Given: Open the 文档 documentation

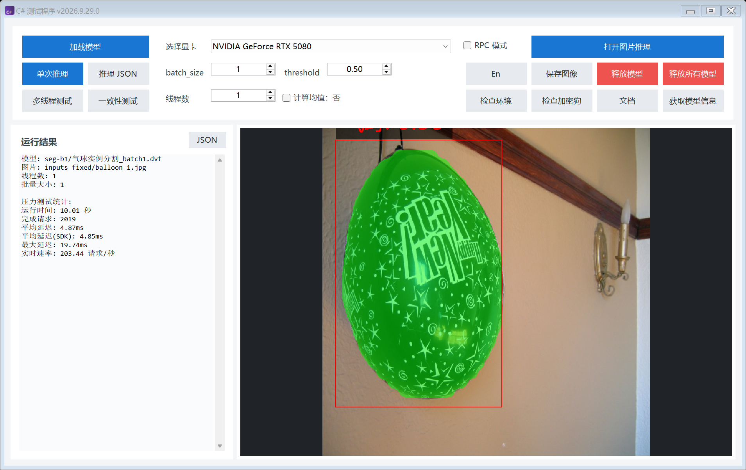Looking at the screenshot, I should point(627,101).
